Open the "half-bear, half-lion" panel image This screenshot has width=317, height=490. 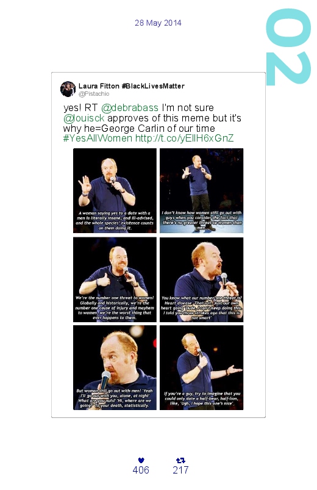click(201, 367)
